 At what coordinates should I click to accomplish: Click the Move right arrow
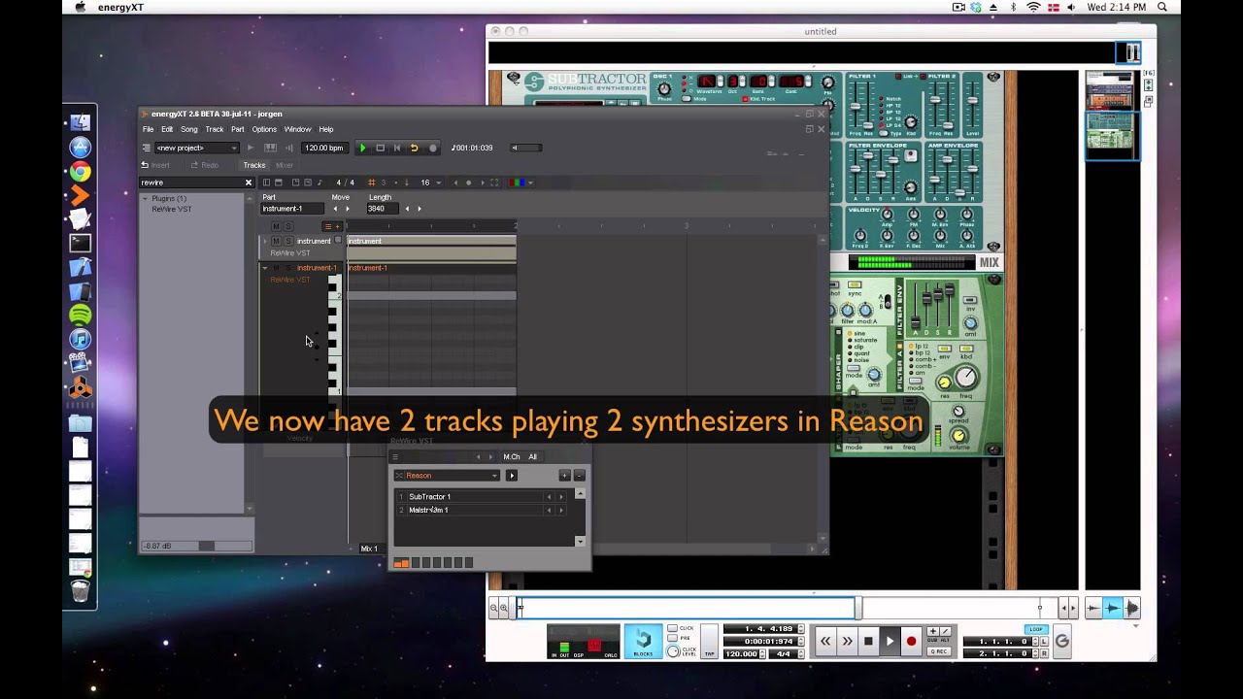(x=348, y=209)
